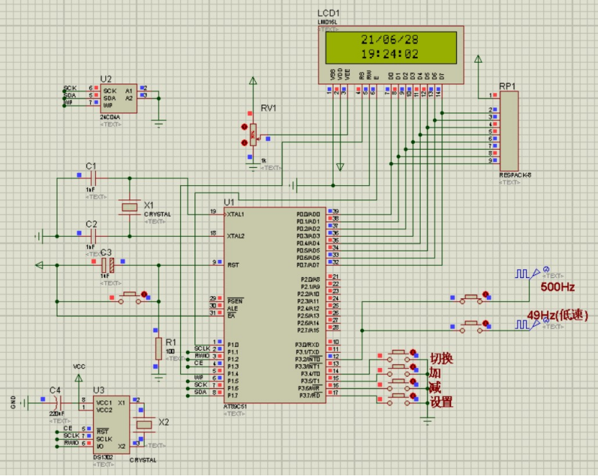The image size is (598, 476).
Task: Select the LCD1 LM016L display component
Action: tap(391, 55)
